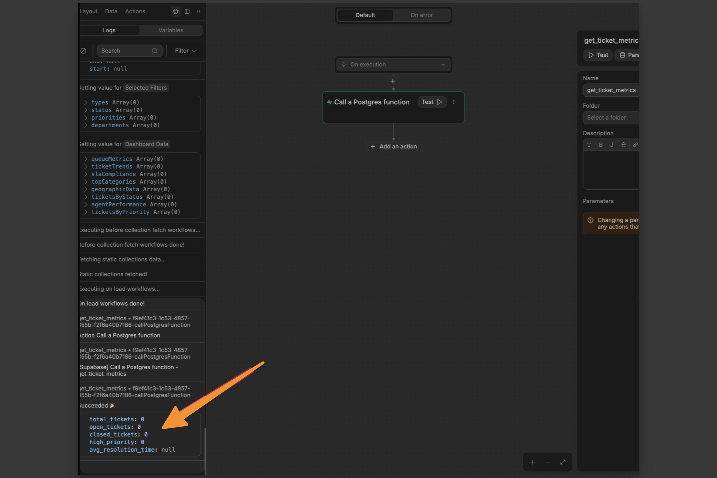Clear logs with the circle-slash icon

[83, 51]
